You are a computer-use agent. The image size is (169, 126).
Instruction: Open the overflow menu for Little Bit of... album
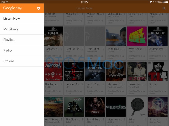[103, 49]
